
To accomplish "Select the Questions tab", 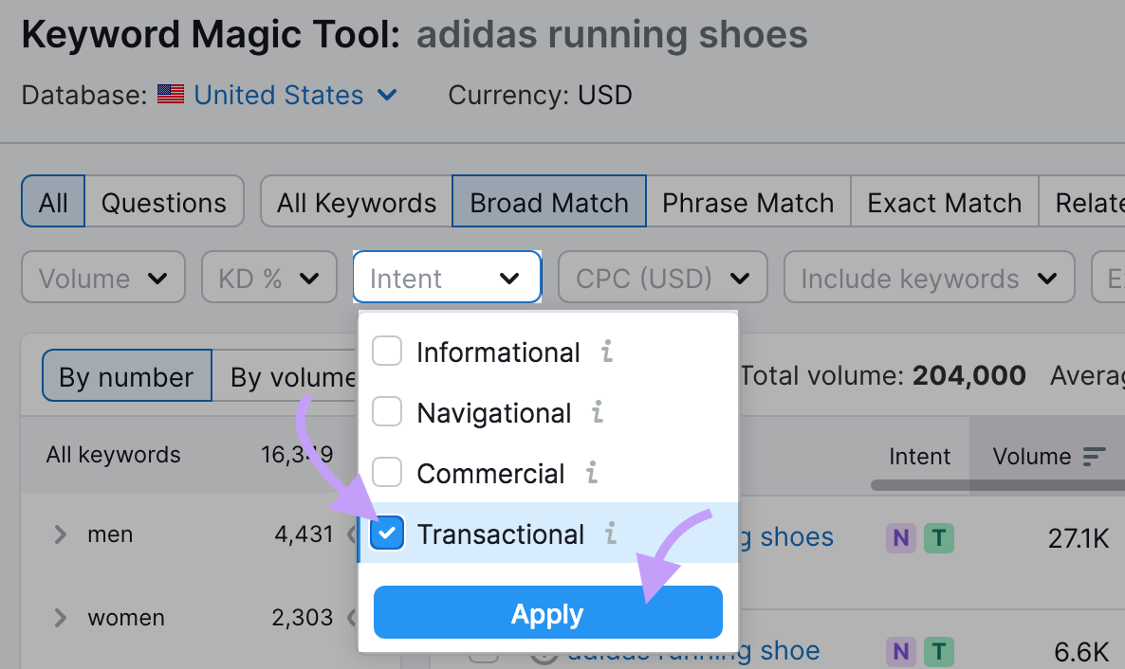I will pos(163,202).
